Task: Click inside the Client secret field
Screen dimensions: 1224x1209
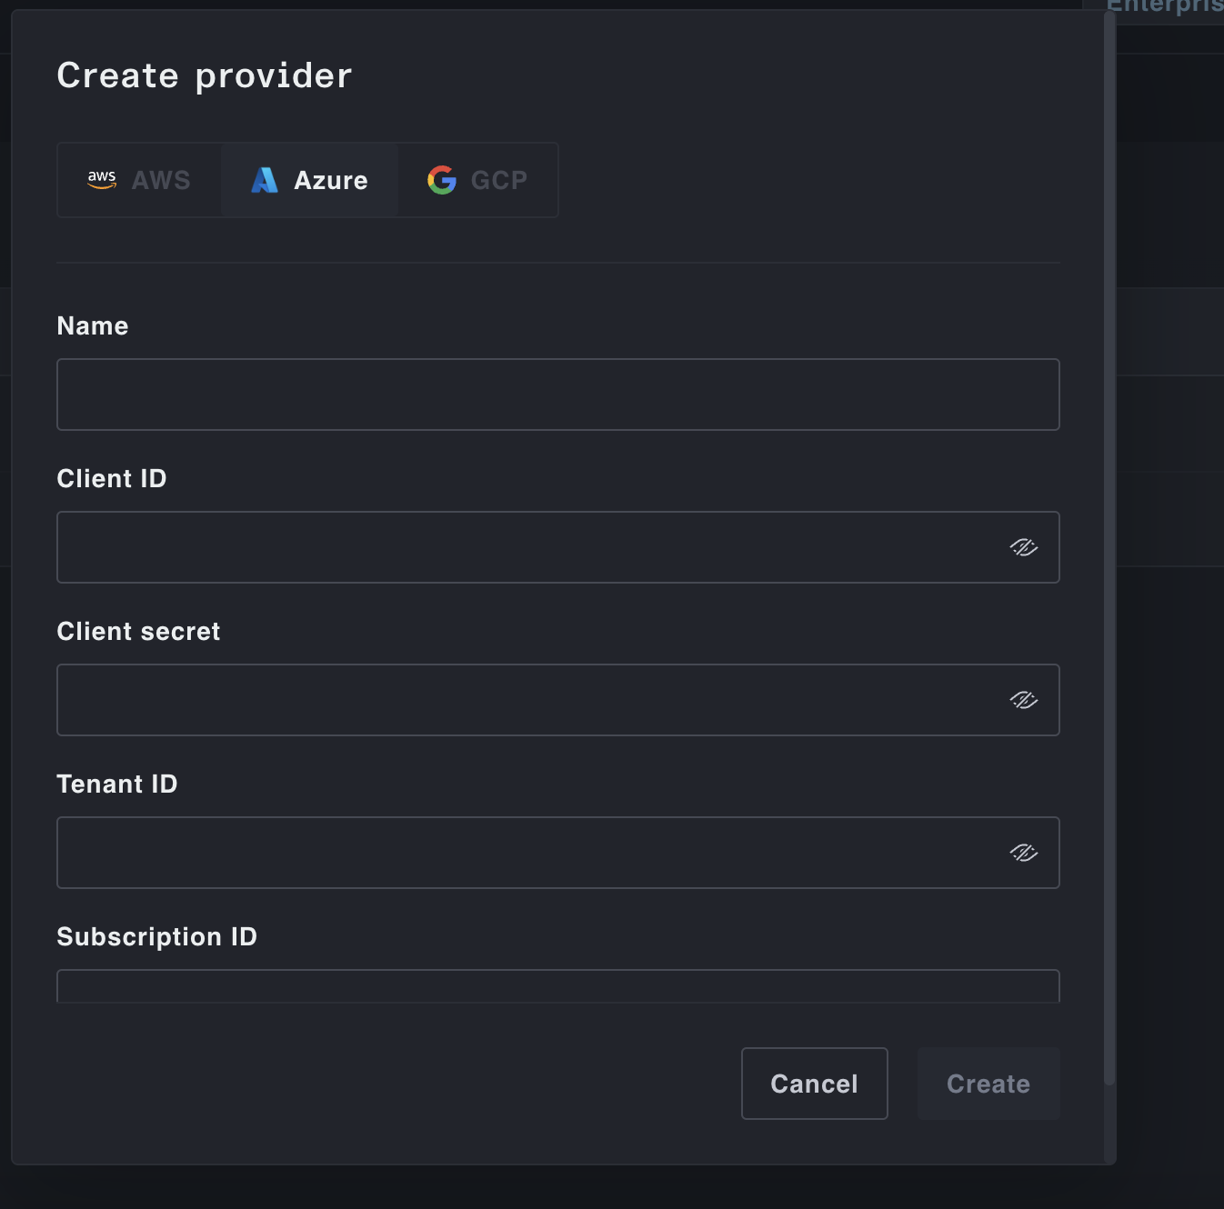Action: pos(527,700)
